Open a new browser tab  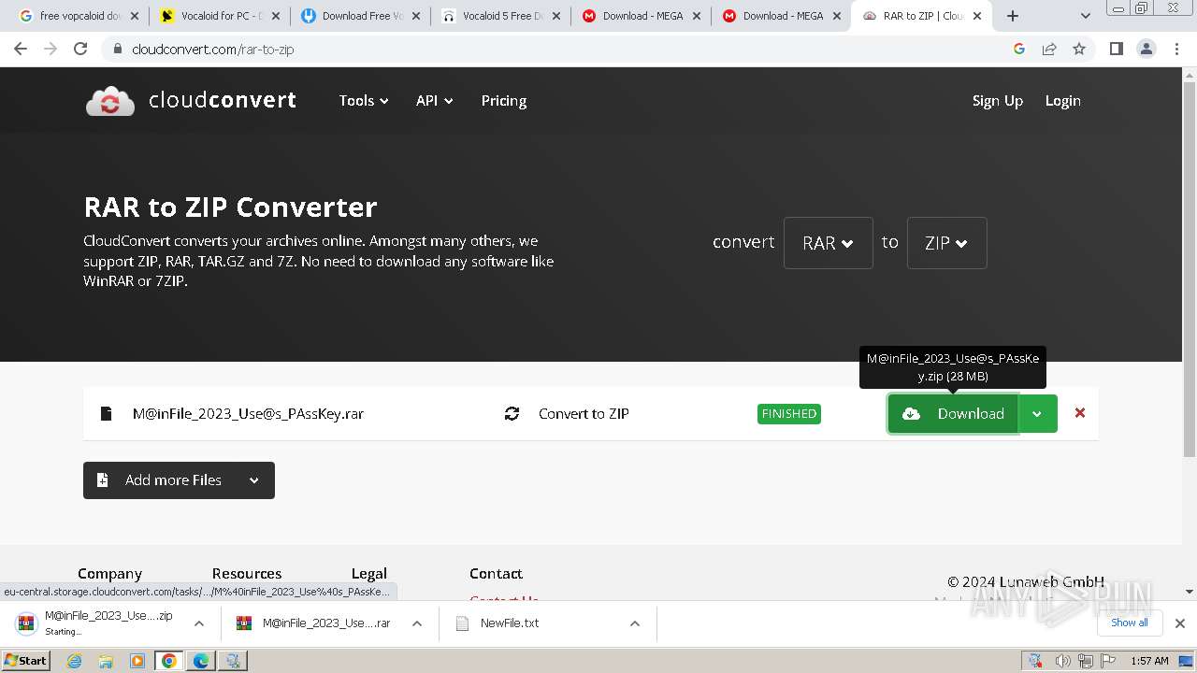pos(1013,16)
